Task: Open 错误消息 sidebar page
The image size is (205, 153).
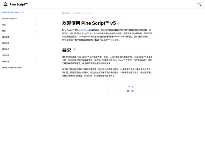Action: point(6,49)
